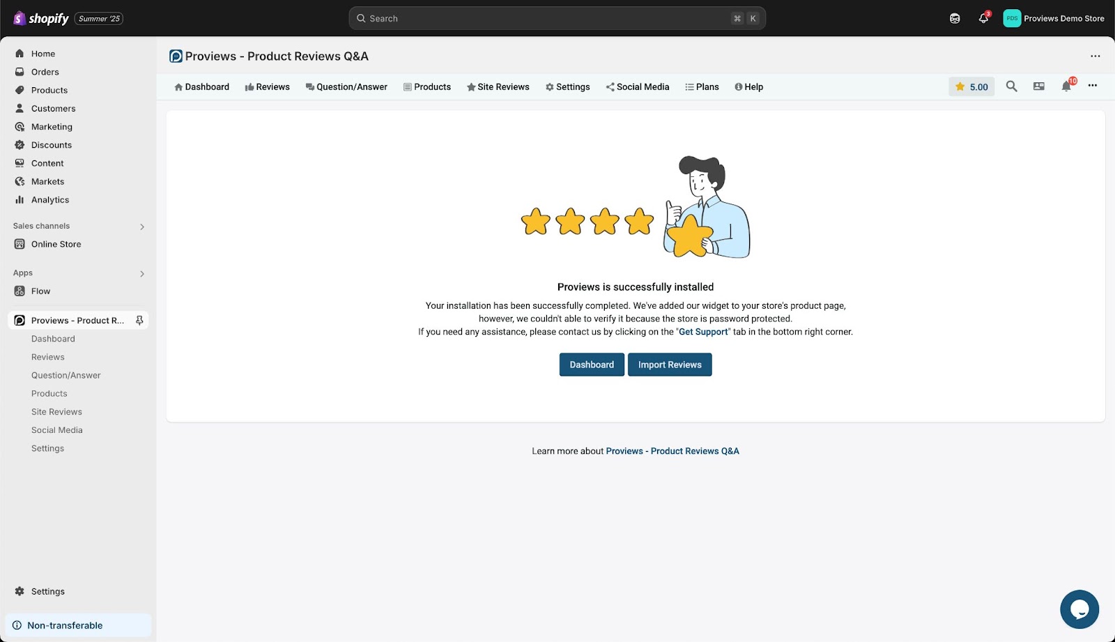Open Products tab in Proviews toolbar

[x=426, y=87]
